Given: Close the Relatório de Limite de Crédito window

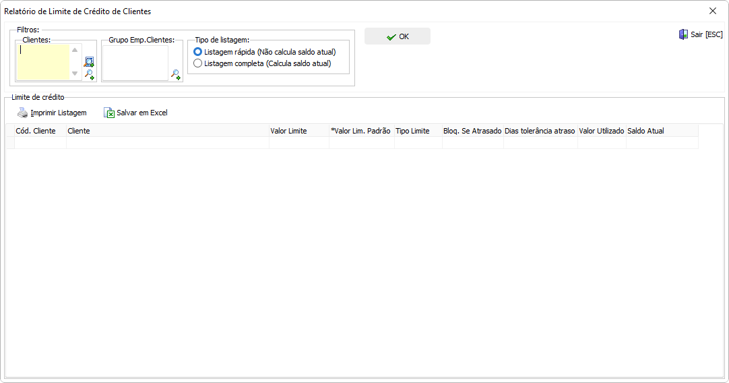Looking at the screenshot, I should [713, 11].
